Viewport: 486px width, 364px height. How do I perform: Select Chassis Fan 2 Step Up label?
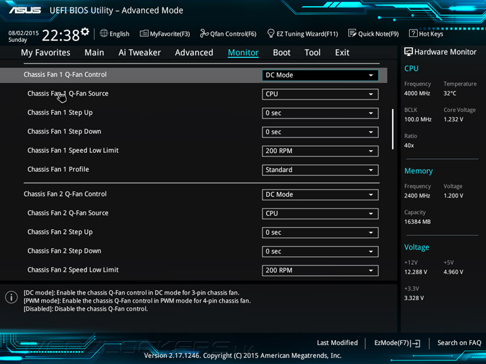(60, 232)
